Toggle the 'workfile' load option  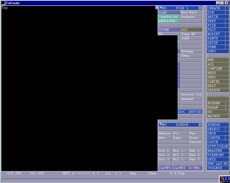169,17
